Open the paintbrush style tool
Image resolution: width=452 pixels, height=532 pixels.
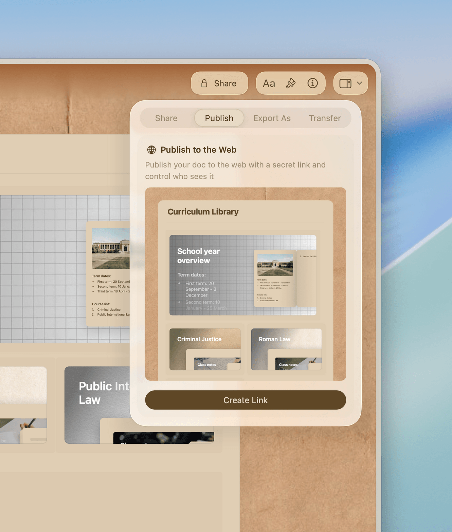(291, 83)
